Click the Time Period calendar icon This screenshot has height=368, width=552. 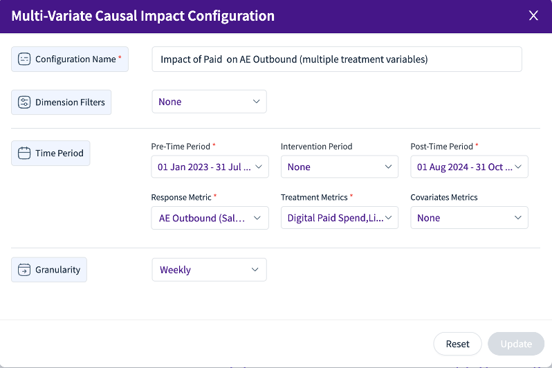pos(24,153)
